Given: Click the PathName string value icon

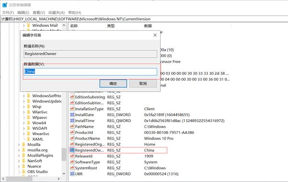Looking at the screenshot, I should (x=72, y=127).
